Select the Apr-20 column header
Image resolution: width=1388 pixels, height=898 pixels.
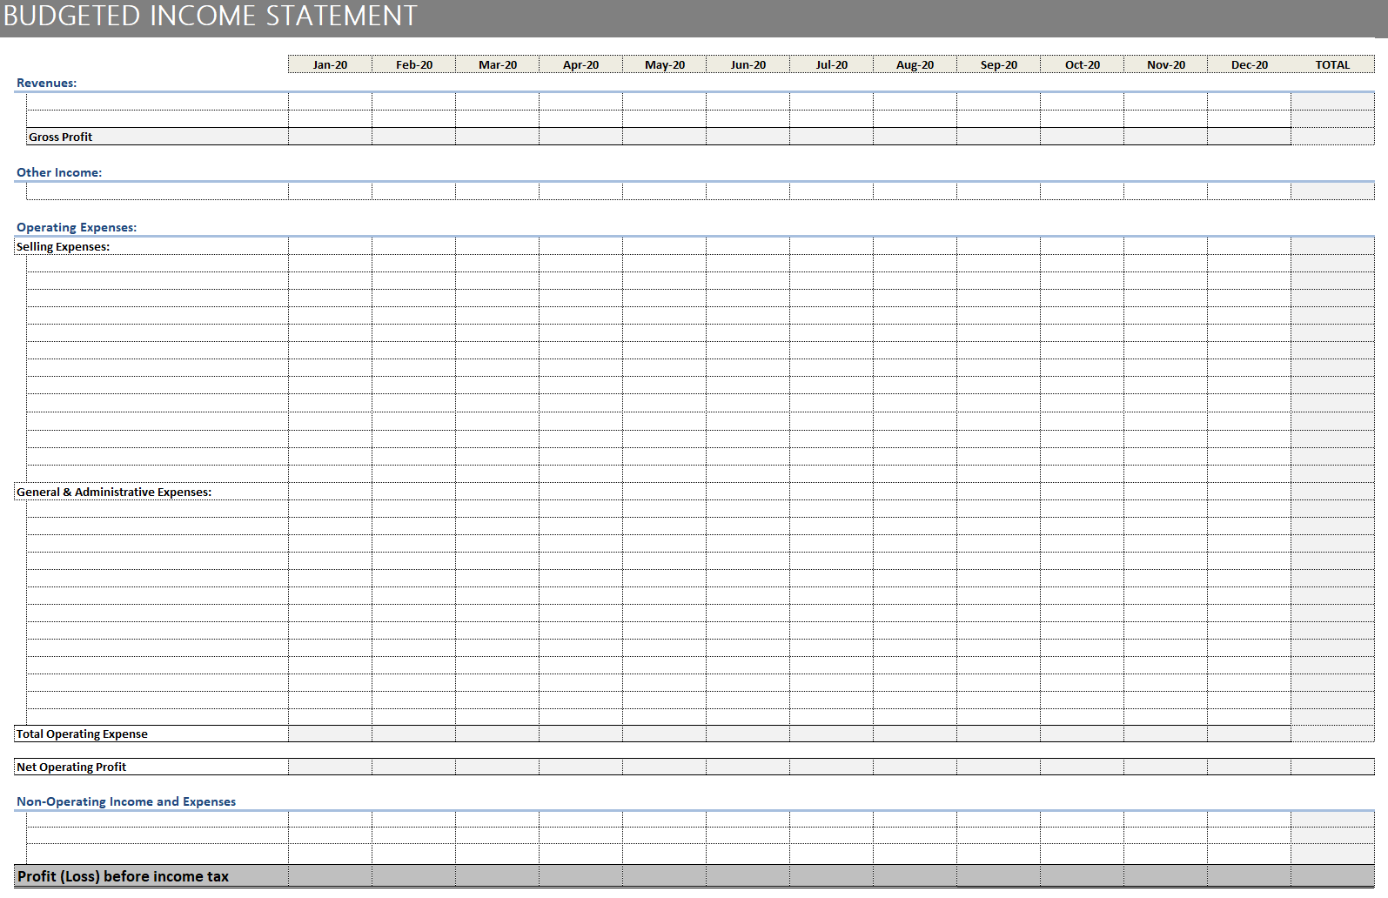click(x=580, y=64)
